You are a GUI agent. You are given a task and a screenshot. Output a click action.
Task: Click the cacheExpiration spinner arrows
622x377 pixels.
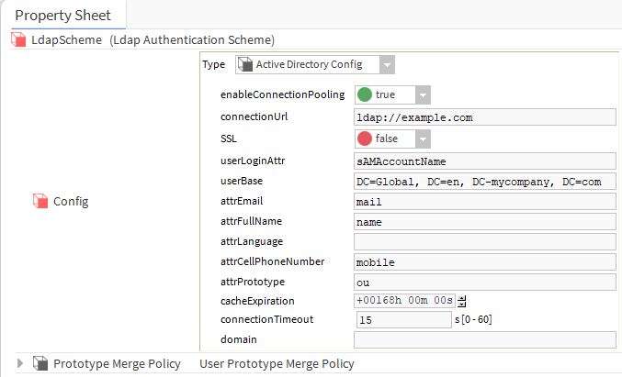[x=462, y=301]
